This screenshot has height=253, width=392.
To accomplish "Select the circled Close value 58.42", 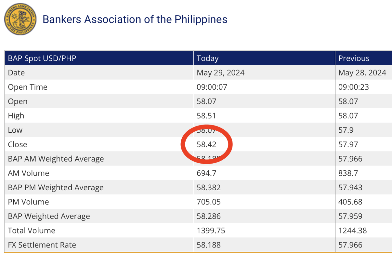I will 206,144.
